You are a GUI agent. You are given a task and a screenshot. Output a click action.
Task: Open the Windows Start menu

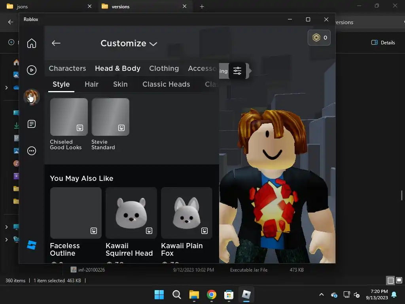(x=159, y=294)
